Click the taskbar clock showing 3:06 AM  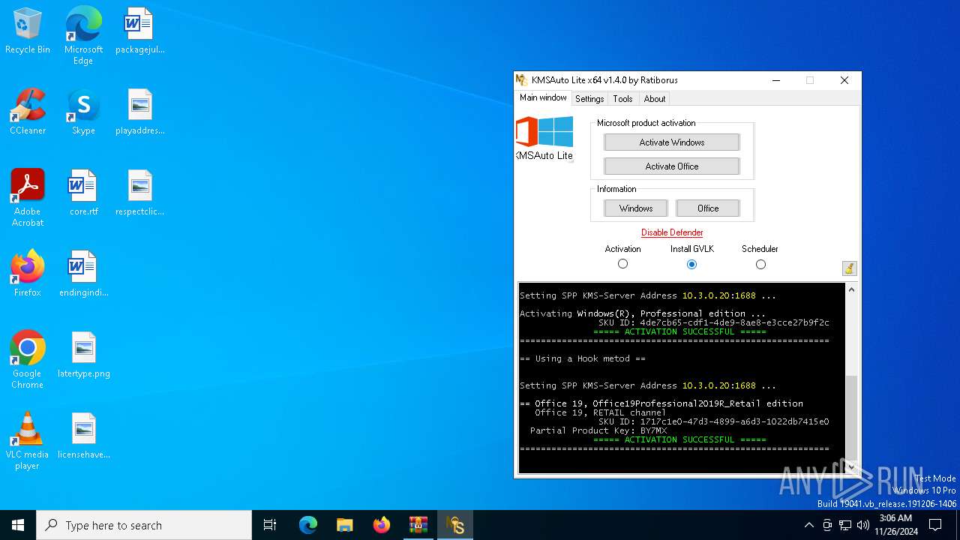coord(895,525)
